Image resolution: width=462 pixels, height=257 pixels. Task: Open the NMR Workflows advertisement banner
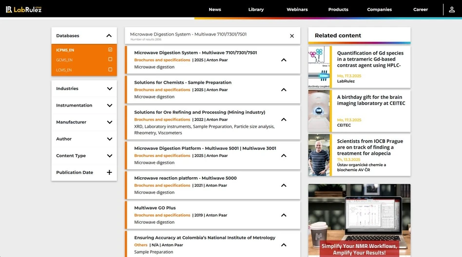click(359, 220)
